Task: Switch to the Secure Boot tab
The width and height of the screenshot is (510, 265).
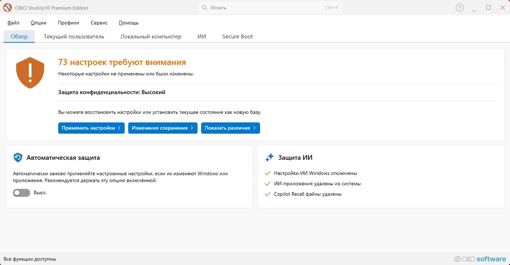Action: click(x=238, y=37)
